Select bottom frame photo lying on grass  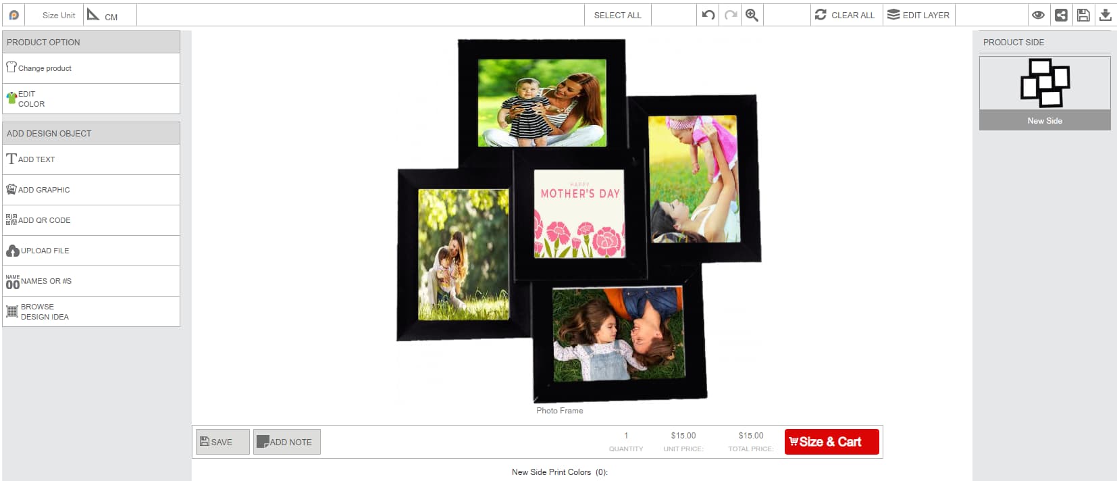[619, 334]
